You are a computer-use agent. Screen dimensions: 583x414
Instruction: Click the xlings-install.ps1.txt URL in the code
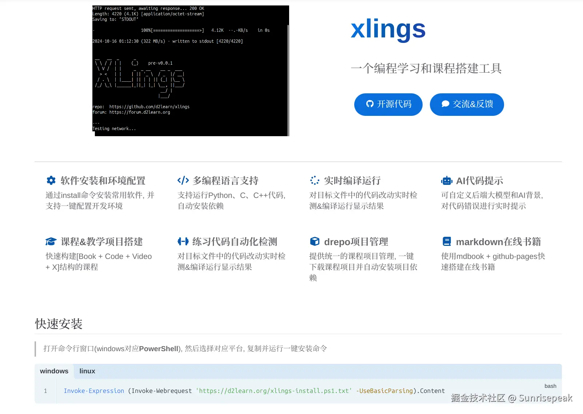point(273,391)
